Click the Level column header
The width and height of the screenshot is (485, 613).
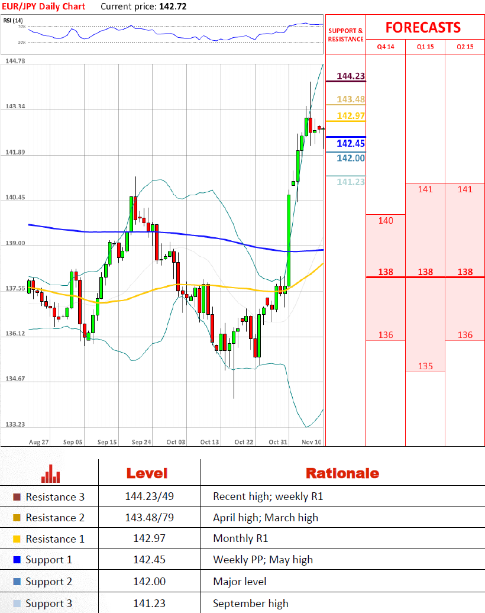tap(147, 473)
